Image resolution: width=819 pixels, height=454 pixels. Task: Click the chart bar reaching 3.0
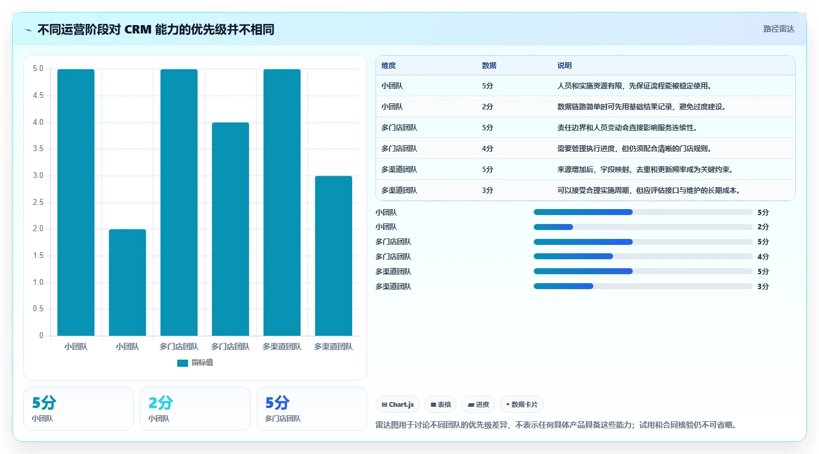coord(334,256)
